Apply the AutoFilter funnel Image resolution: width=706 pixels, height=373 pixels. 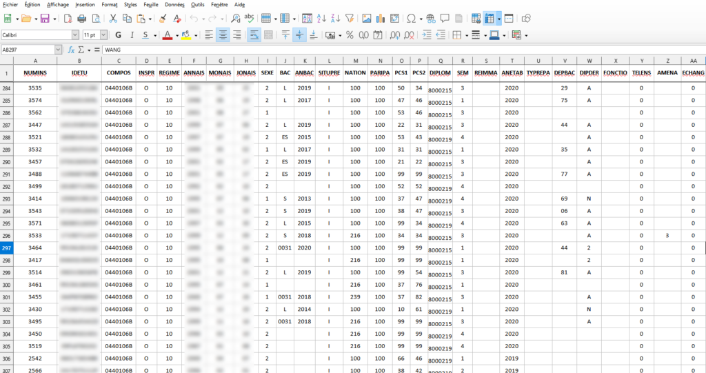tap(350, 19)
